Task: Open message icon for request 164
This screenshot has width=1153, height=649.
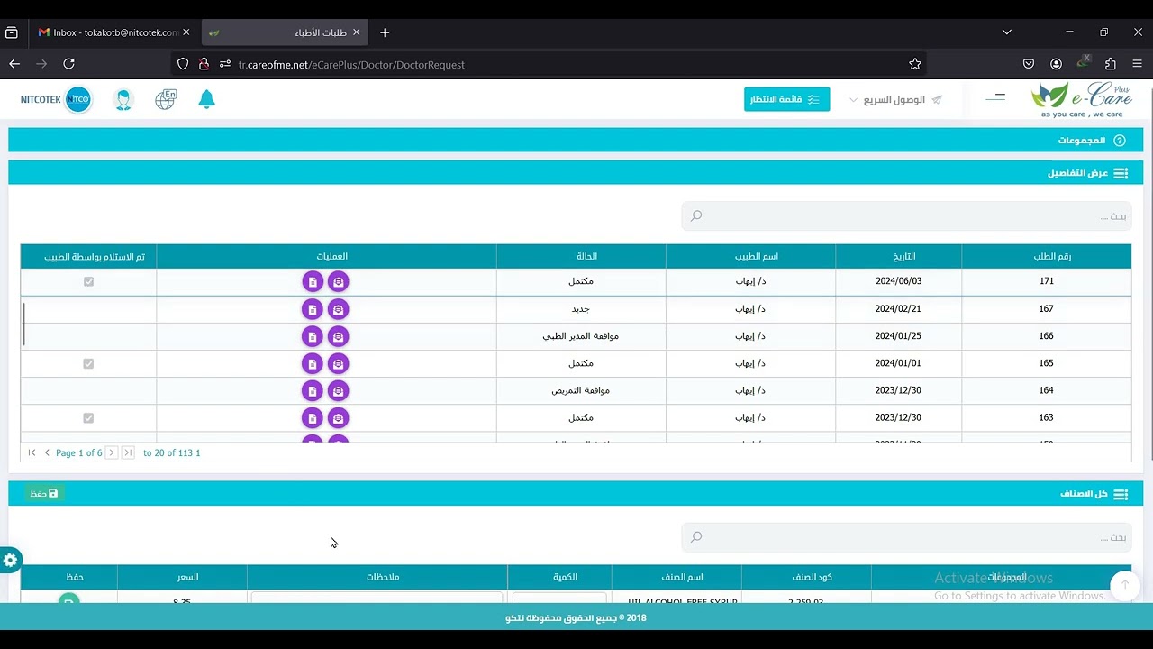Action: coord(338,390)
